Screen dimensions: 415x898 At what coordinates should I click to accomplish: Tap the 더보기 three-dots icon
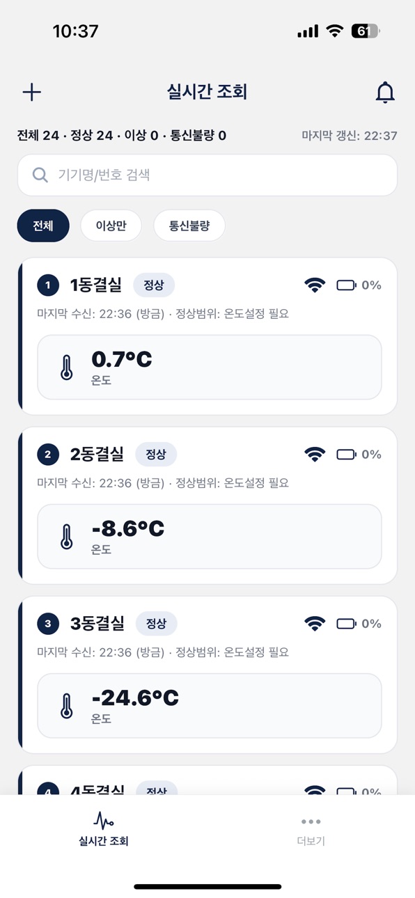(x=311, y=822)
